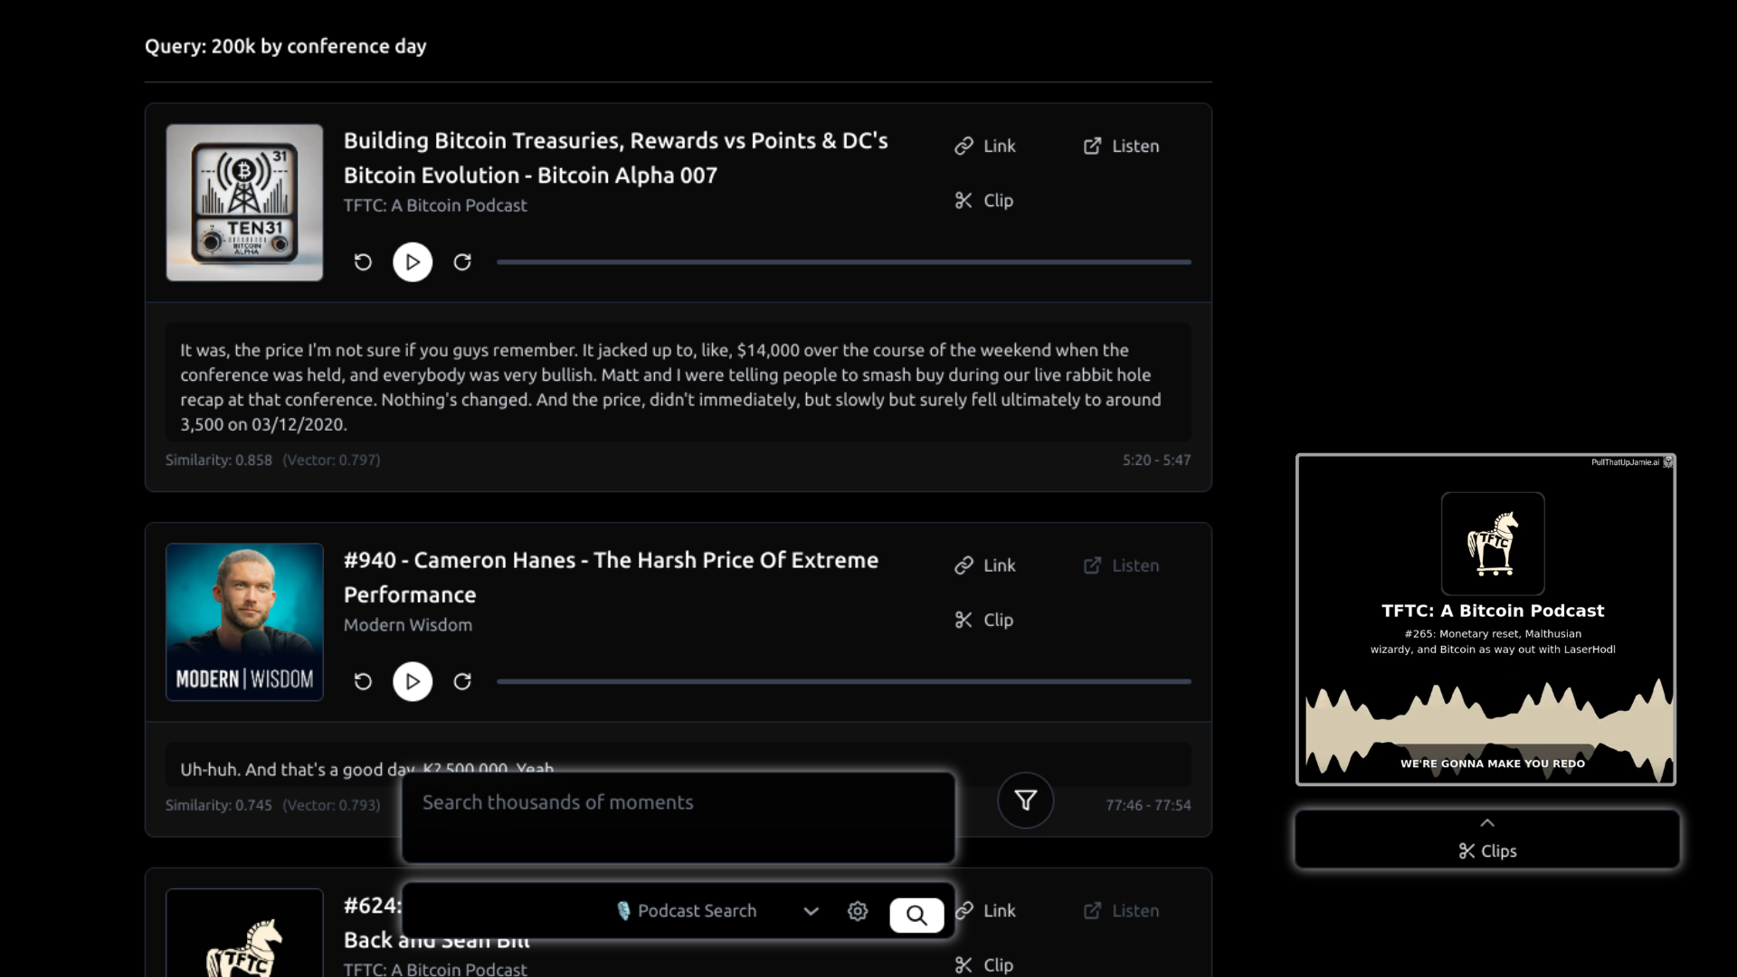Open Listen for Bitcoin Alpha 007 episode
Screen dimensions: 1737x977
click(x=1121, y=146)
